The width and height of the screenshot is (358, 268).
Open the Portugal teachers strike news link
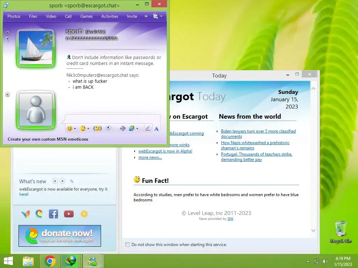click(256, 157)
